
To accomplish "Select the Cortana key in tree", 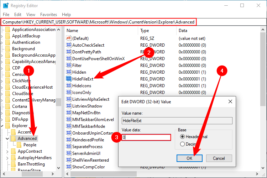I will tap(19, 106).
